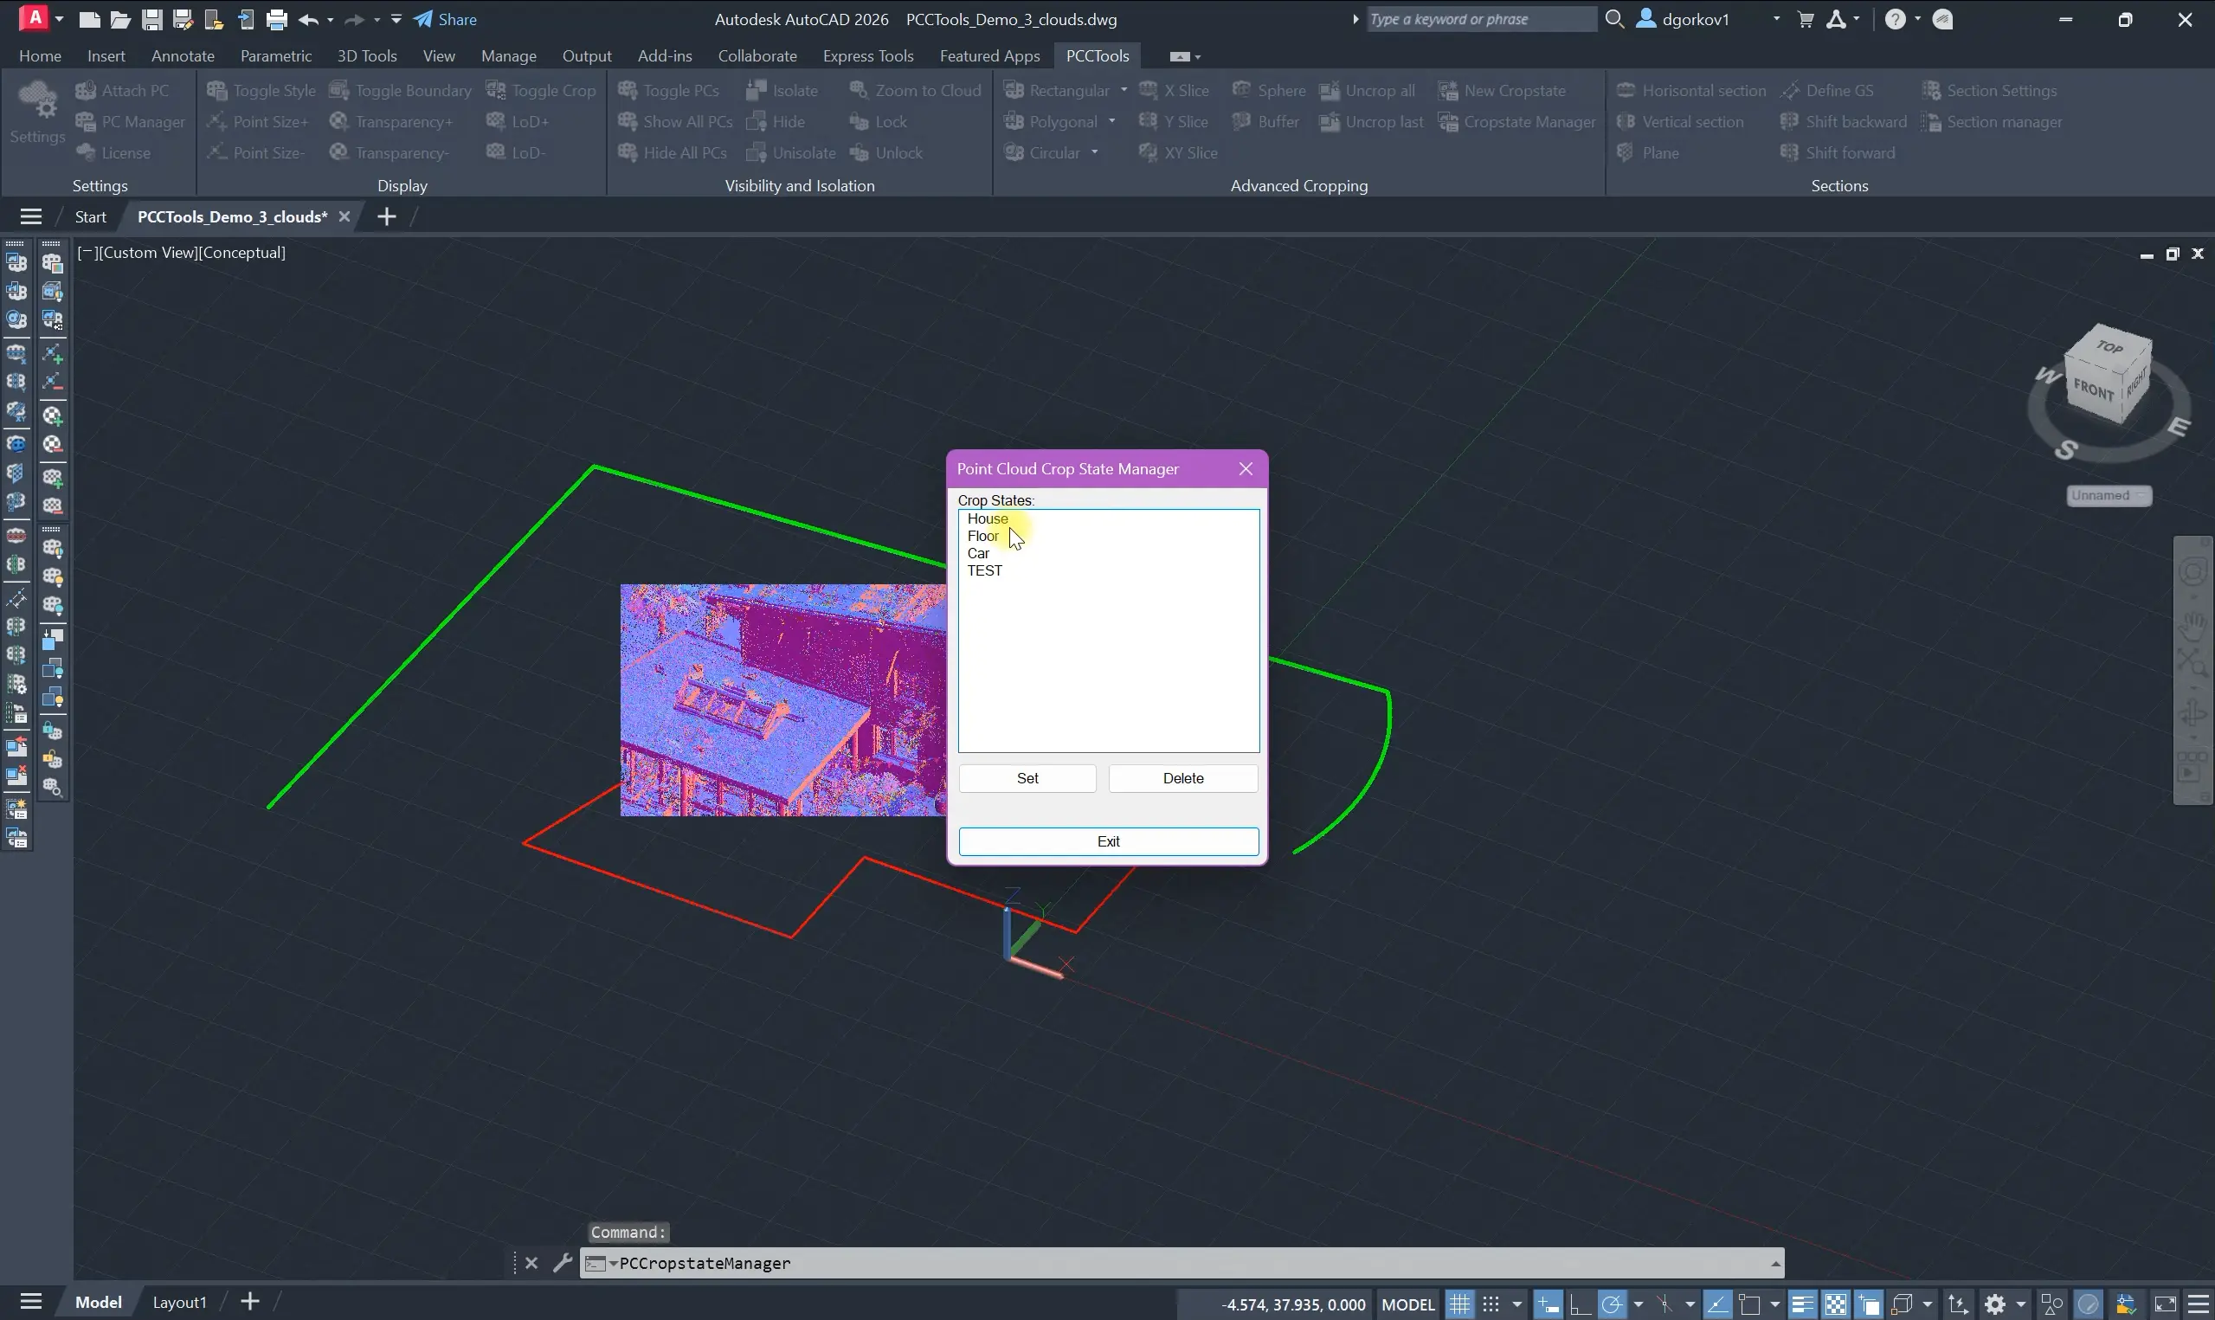Toggle the grid display in status bar
This screenshot has width=2215, height=1320.
1459,1305
